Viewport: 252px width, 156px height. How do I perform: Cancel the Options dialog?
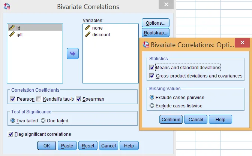(196, 119)
